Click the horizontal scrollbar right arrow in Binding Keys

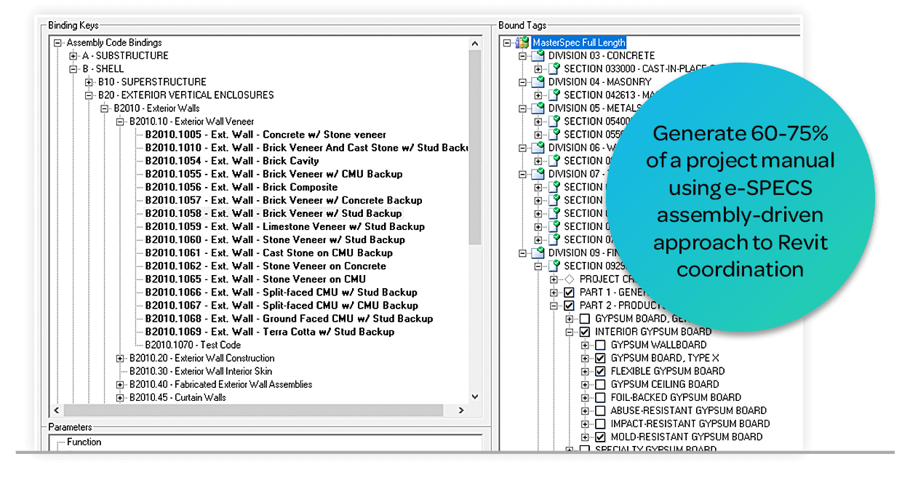[x=460, y=411]
